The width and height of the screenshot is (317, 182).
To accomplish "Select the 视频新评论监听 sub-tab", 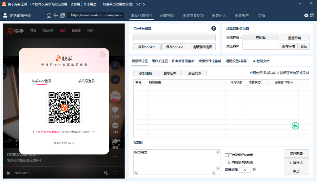I will (x=210, y=61).
